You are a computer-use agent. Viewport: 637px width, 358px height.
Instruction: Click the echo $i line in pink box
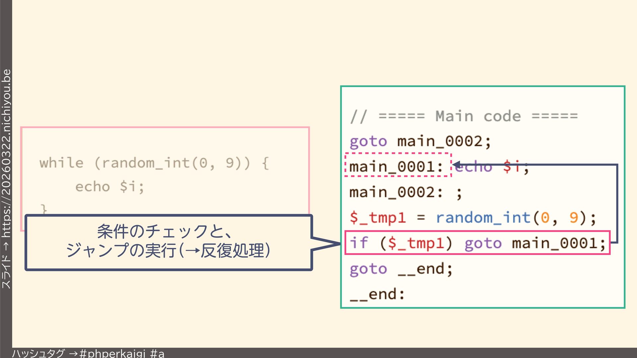(x=109, y=187)
